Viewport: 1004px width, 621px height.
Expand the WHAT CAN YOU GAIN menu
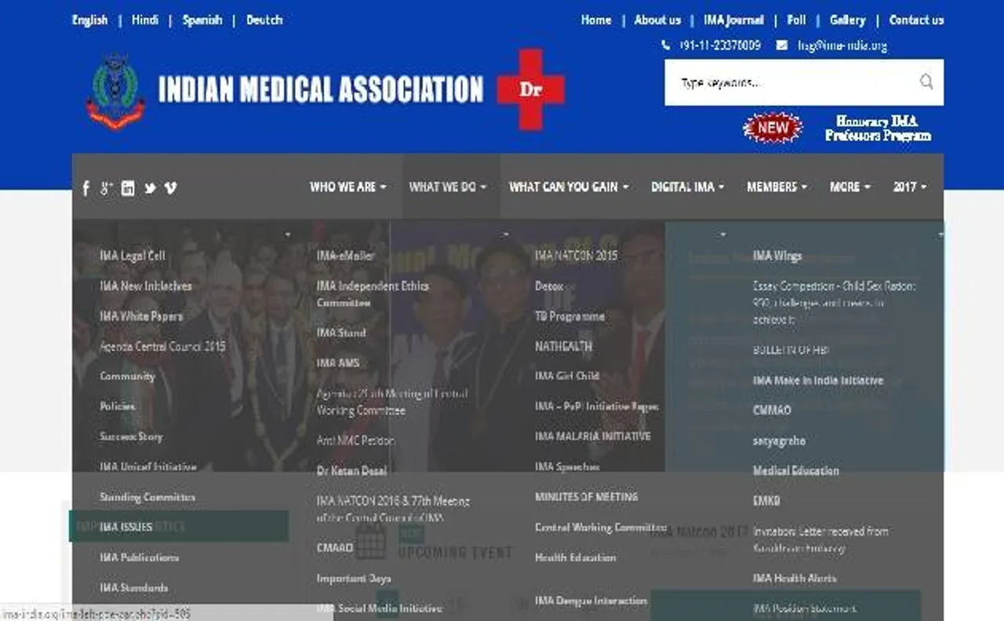[x=569, y=187]
